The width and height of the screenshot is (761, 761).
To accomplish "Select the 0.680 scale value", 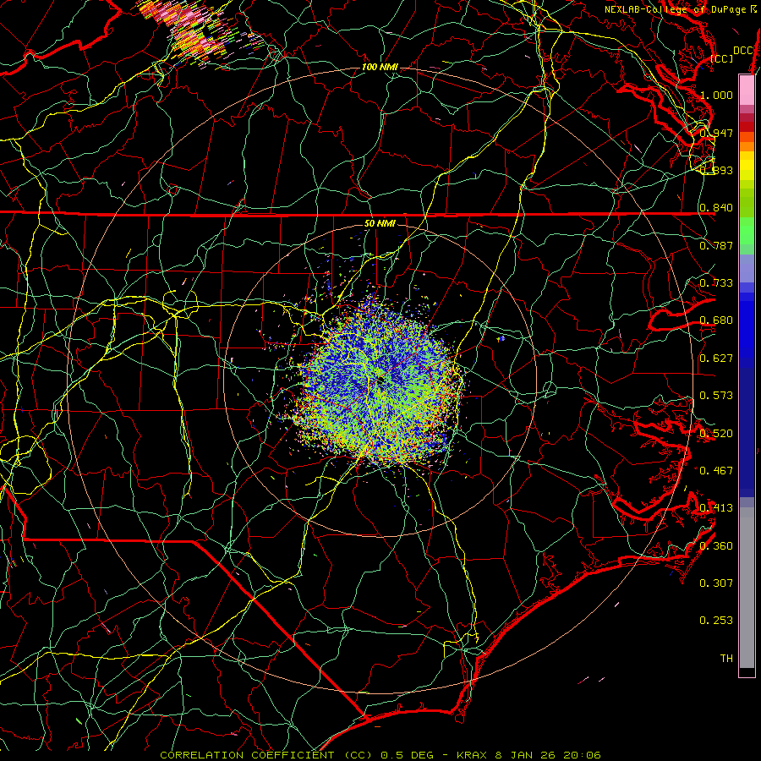I will (716, 320).
